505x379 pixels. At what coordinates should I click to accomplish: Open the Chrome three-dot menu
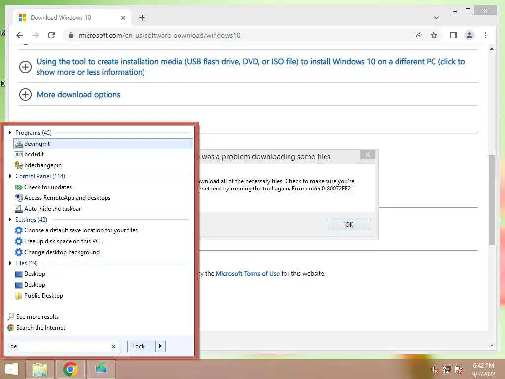pos(485,35)
